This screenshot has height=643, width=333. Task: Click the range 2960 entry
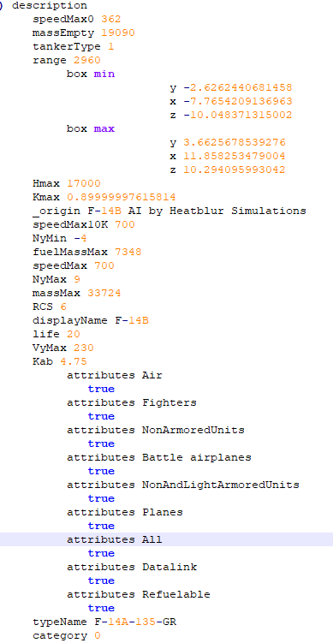coord(67,60)
